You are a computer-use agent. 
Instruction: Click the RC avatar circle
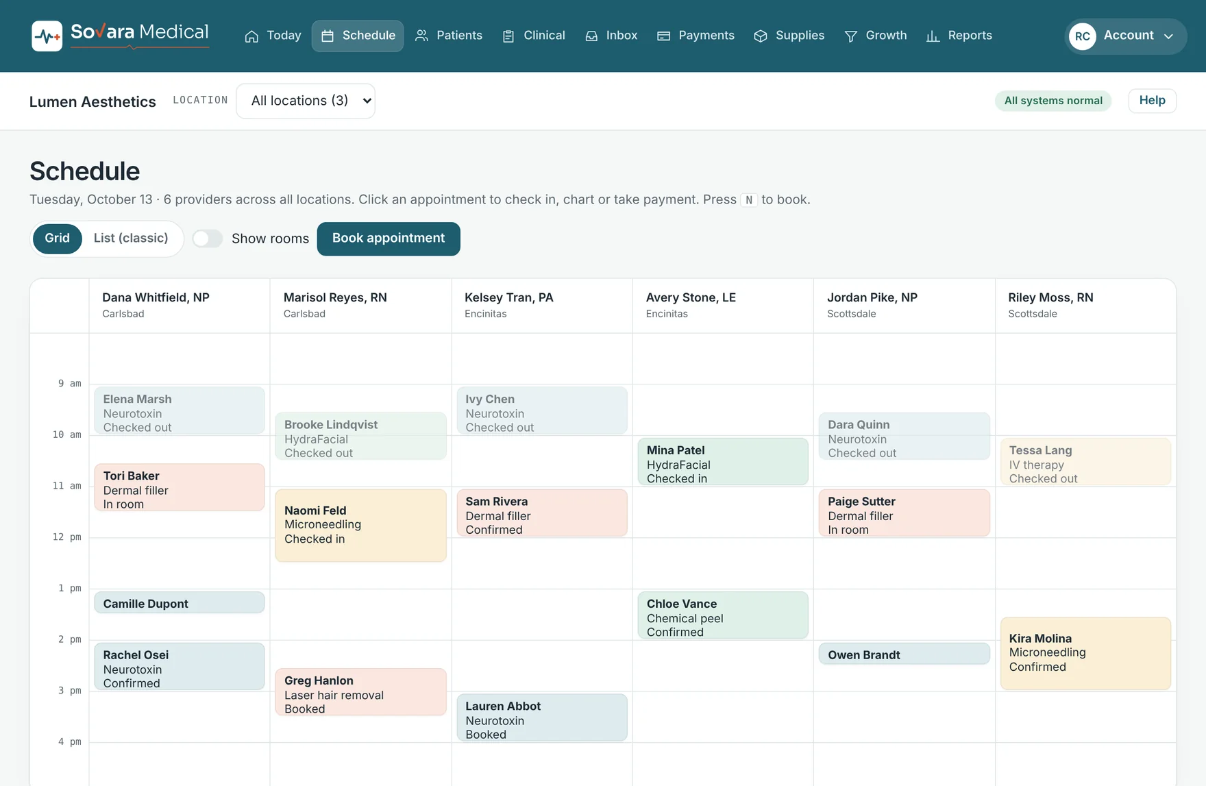coord(1082,36)
